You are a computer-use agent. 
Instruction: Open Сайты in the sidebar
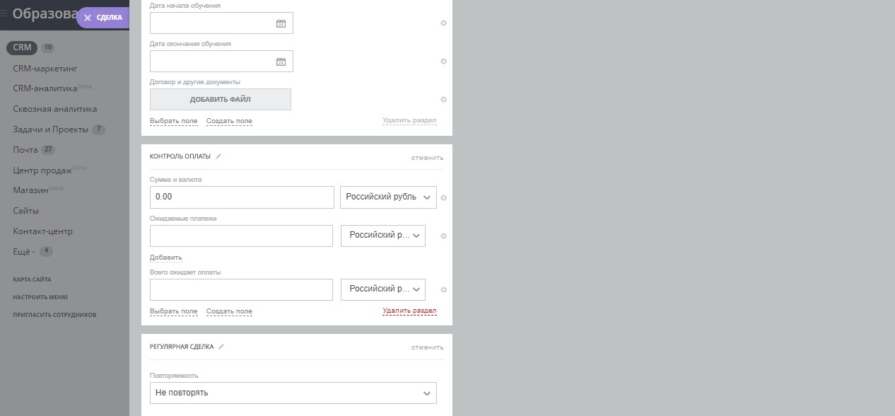click(25, 211)
